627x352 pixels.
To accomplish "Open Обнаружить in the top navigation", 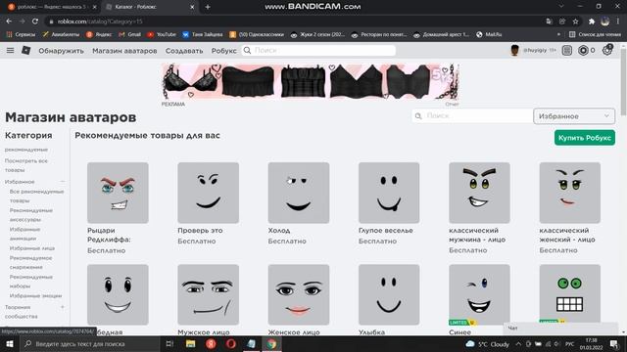I will (61, 51).
